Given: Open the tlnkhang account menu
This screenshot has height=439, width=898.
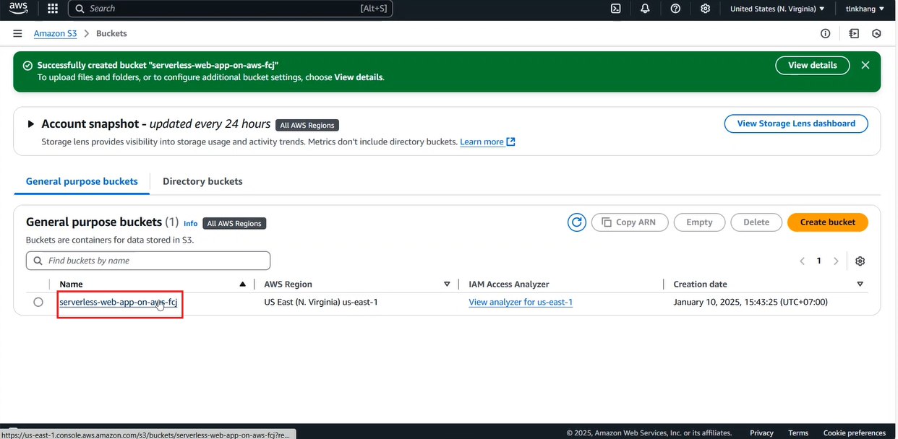Looking at the screenshot, I should click(x=865, y=9).
